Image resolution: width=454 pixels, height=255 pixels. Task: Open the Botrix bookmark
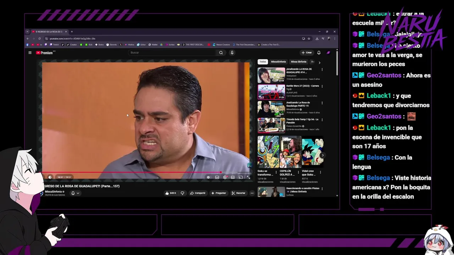click(100, 45)
